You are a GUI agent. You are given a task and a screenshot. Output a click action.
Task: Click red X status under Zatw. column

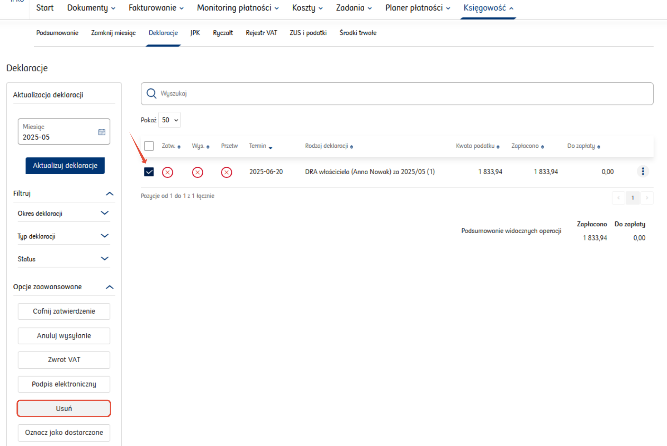[168, 172]
